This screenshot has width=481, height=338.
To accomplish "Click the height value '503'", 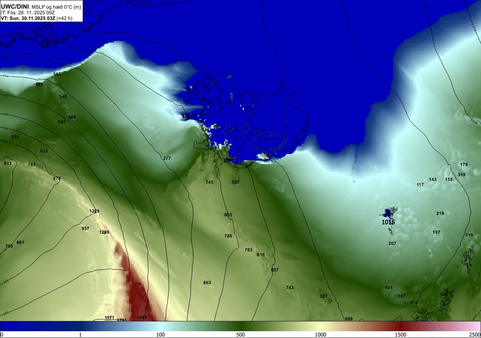I will click(39, 84).
